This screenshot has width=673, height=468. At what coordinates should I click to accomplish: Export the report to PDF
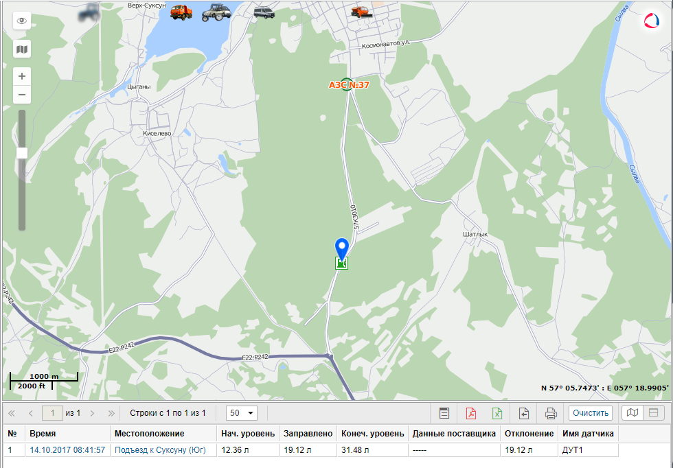click(x=471, y=414)
